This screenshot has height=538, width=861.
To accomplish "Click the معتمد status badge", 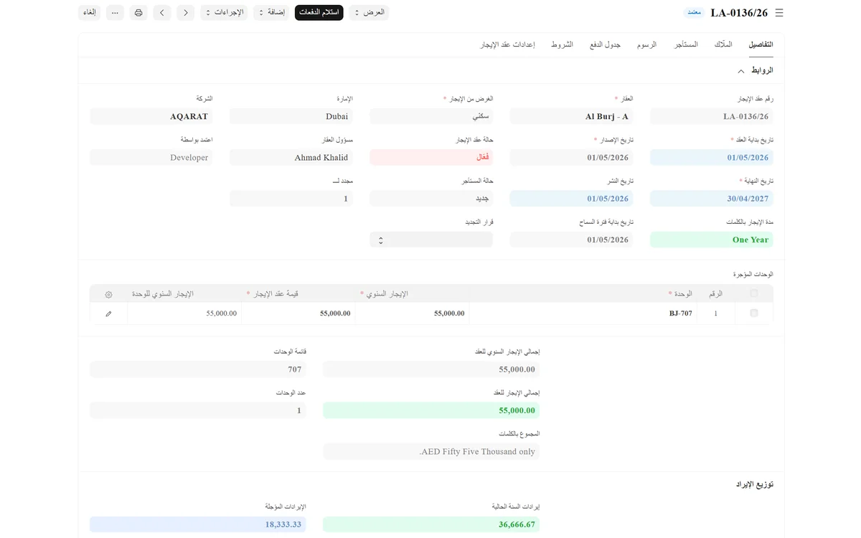I will click(694, 13).
